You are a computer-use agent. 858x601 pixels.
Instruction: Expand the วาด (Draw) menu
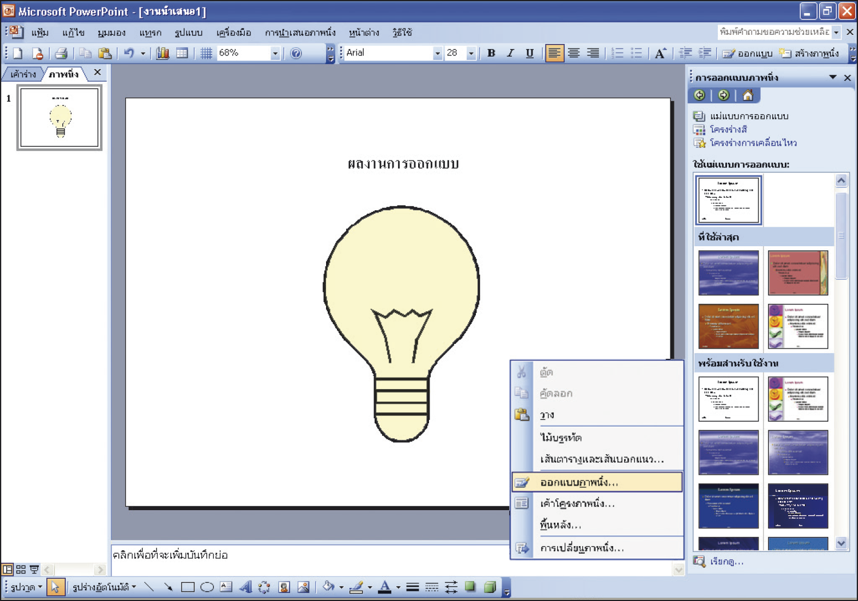26,587
